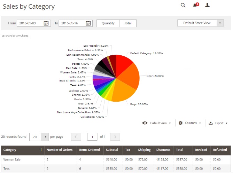Click the current page number field
Screen dimensions: 233x173
pyautogui.click(x=92, y=137)
